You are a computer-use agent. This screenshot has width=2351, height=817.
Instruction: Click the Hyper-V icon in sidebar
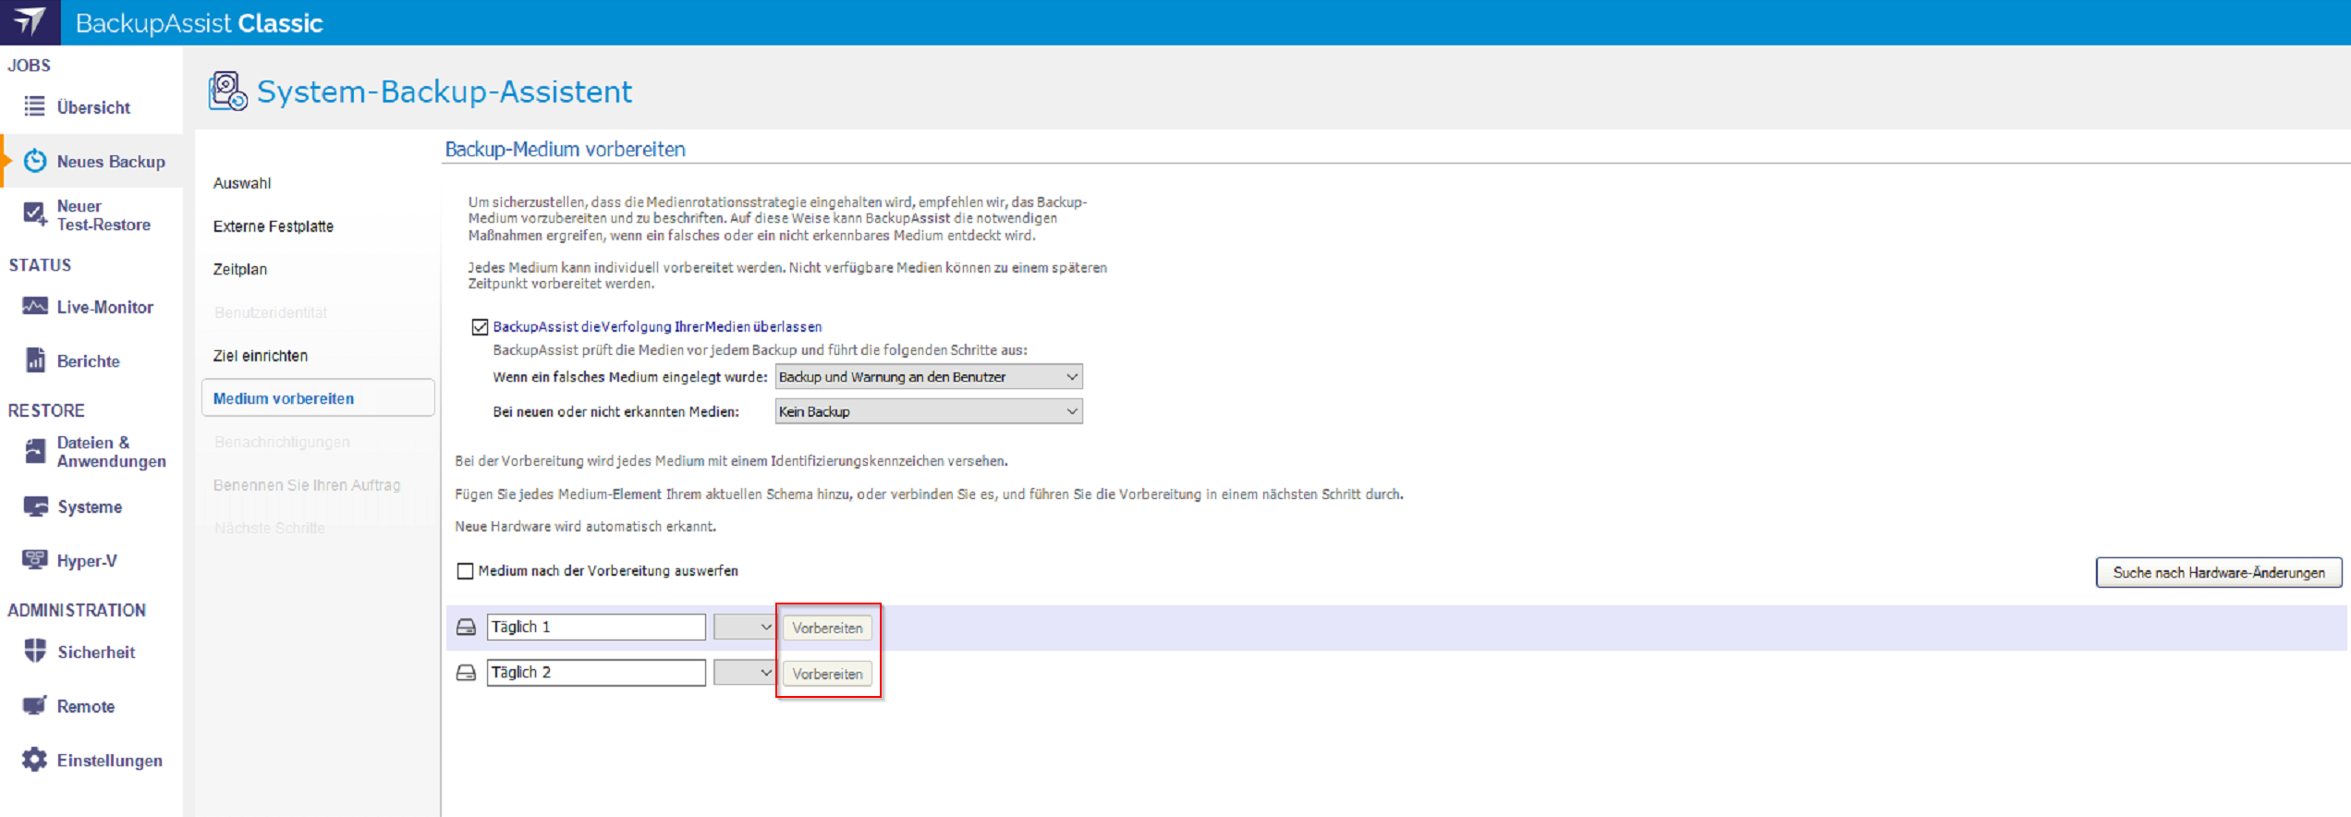(35, 560)
